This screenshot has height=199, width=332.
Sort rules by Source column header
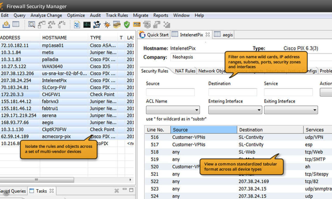click(x=204, y=130)
